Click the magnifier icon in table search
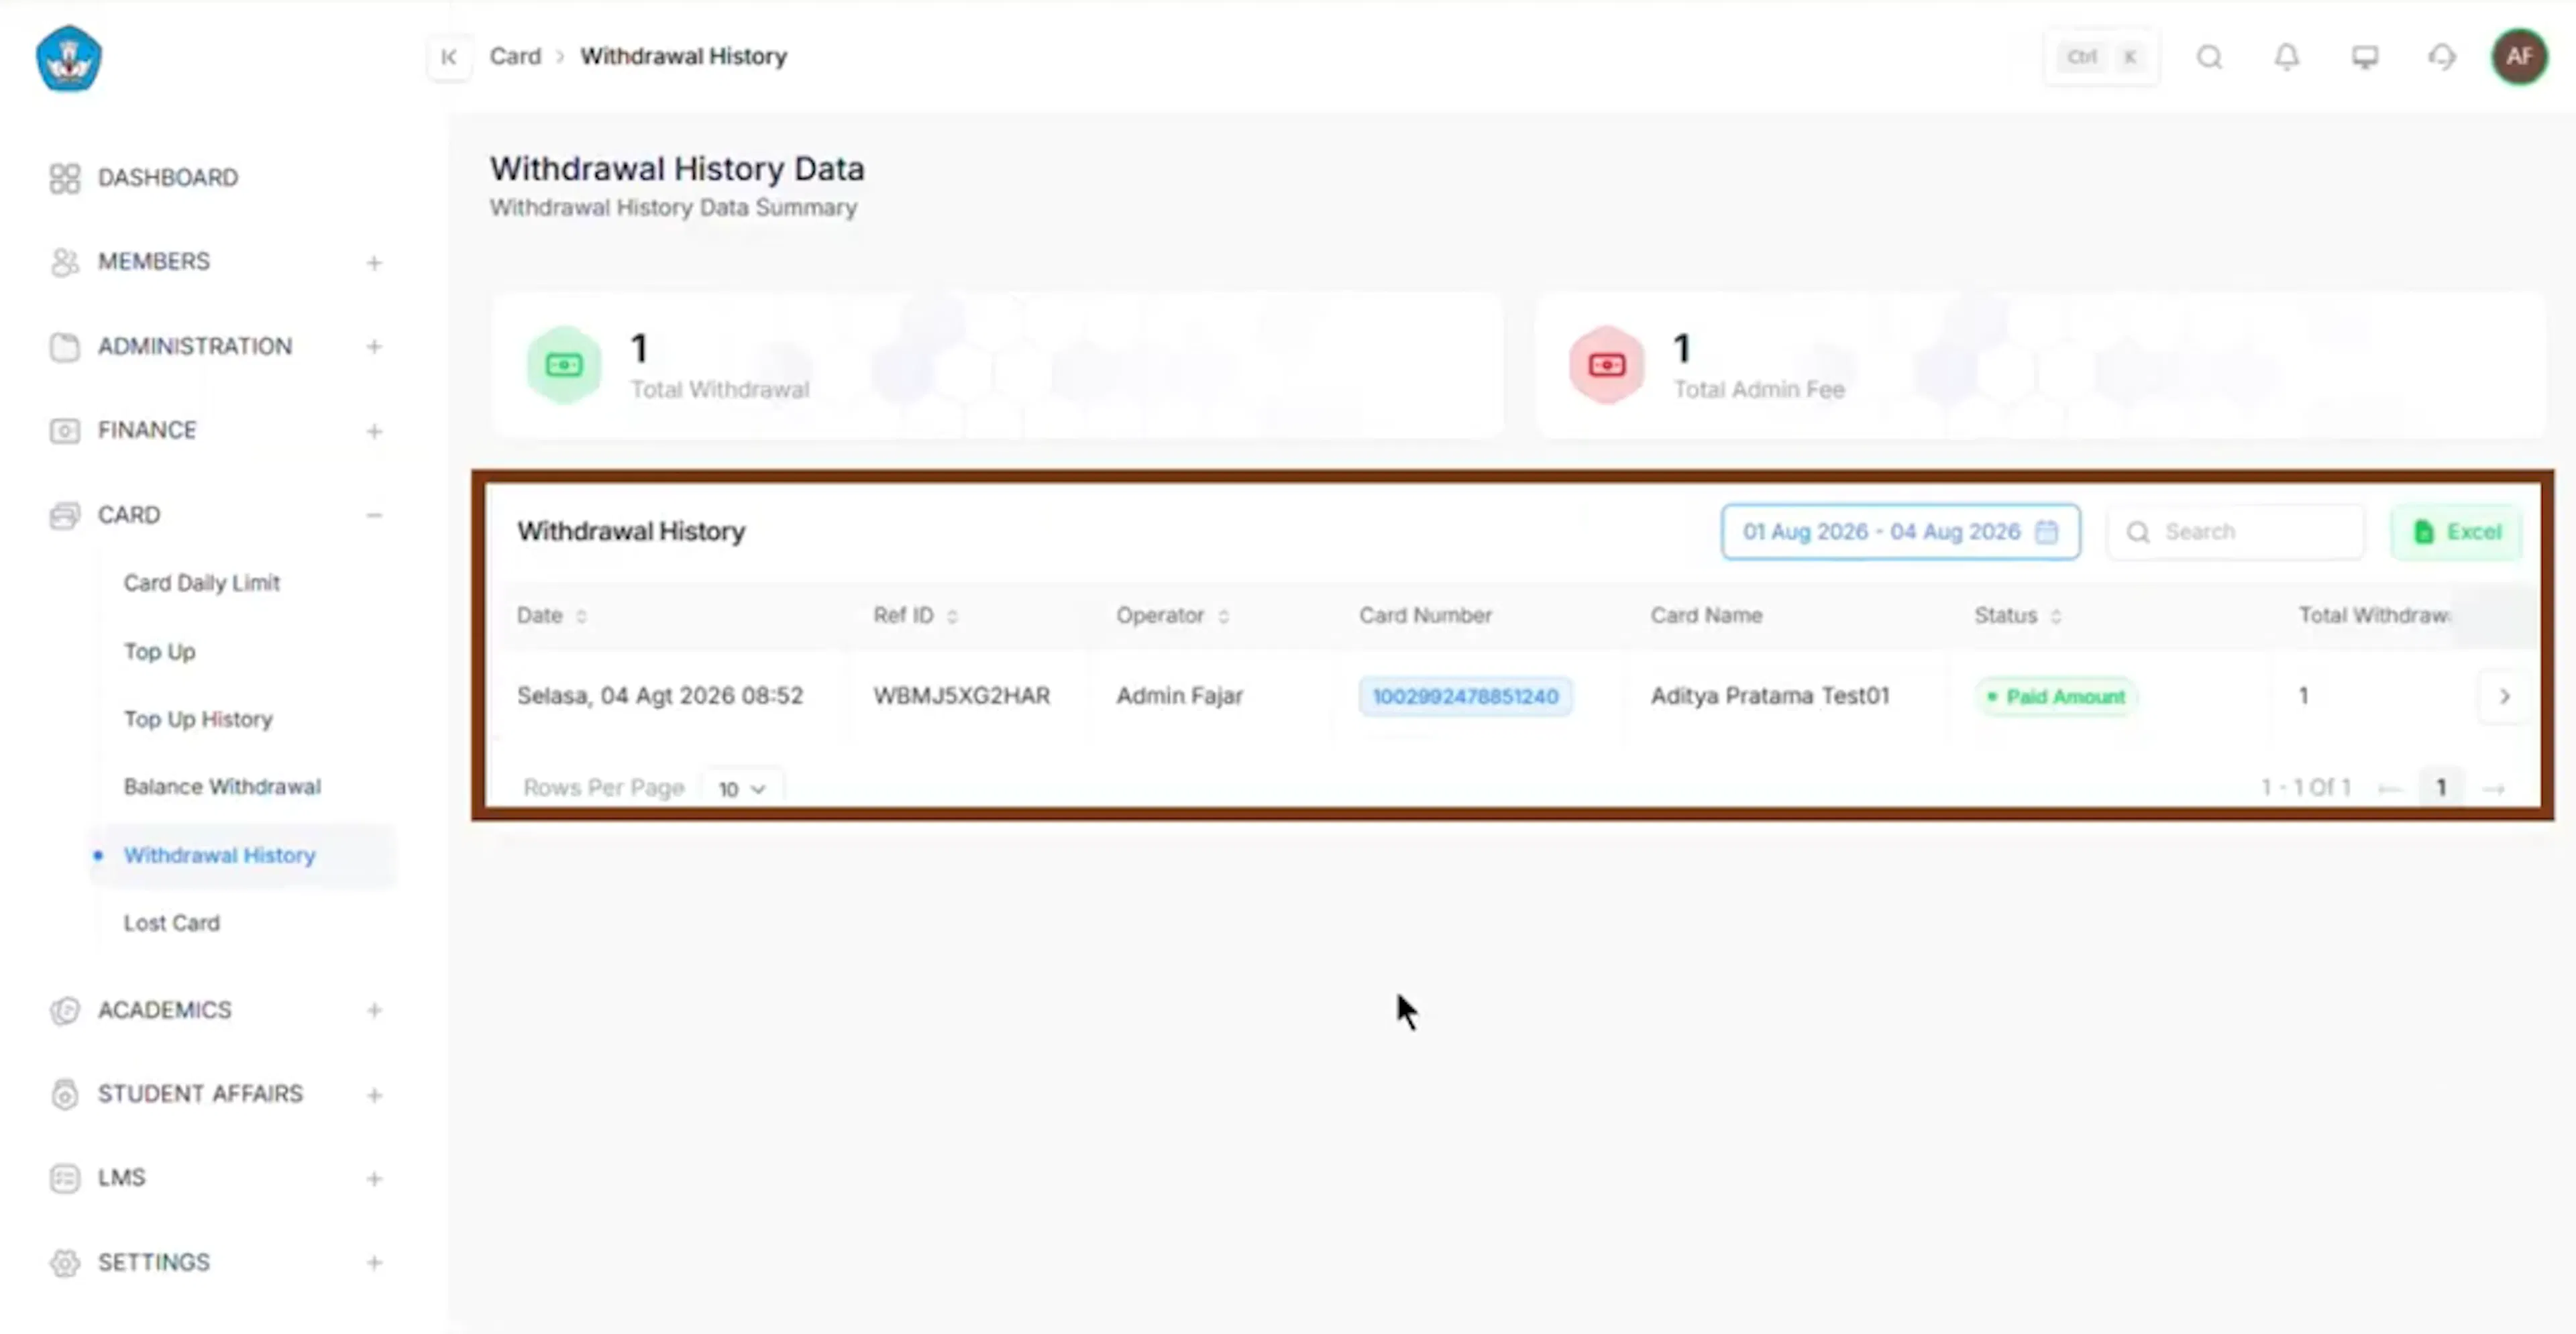Image resolution: width=2576 pixels, height=1334 pixels. 2137,532
